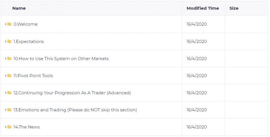
Task: Click folder icon for 10.How to Use This System
Action: pos(9,59)
